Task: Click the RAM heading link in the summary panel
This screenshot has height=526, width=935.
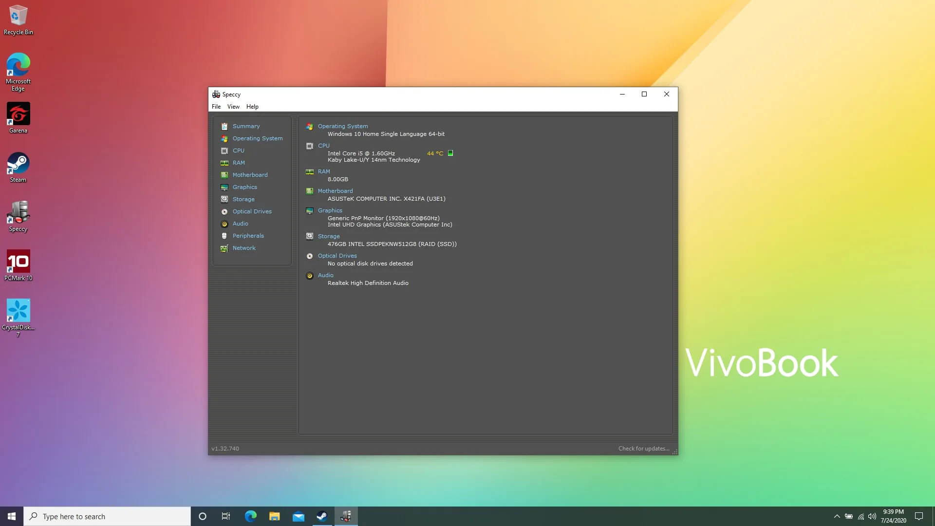Action: coord(324,171)
